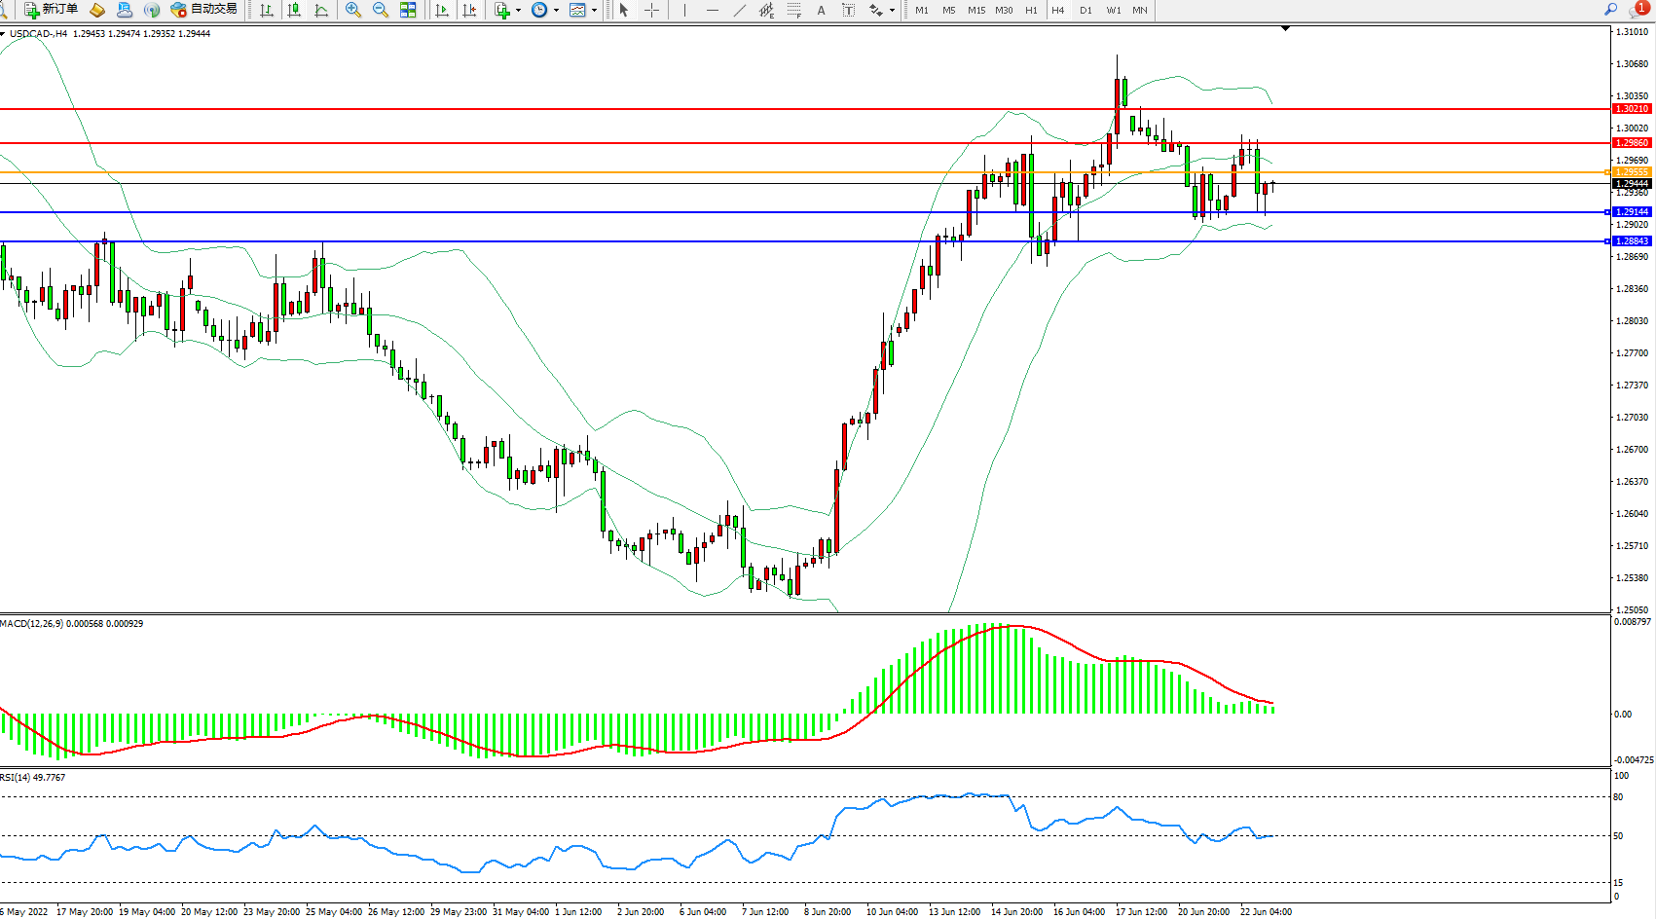Select the M15 timeframe button

click(x=976, y=10)
